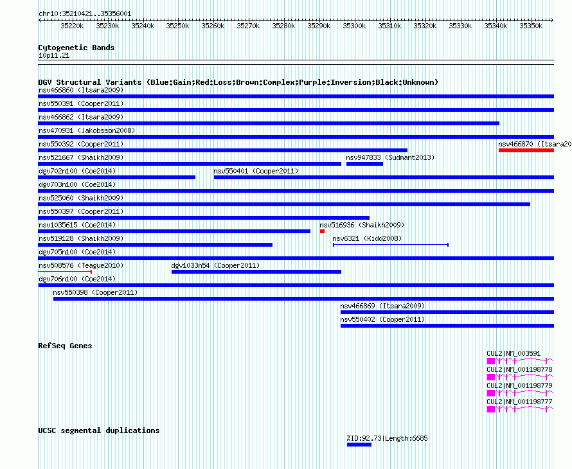572x469 pixels.
Task: Click the blue nsv466869 gain bar
Action: [x=447, y=312]
